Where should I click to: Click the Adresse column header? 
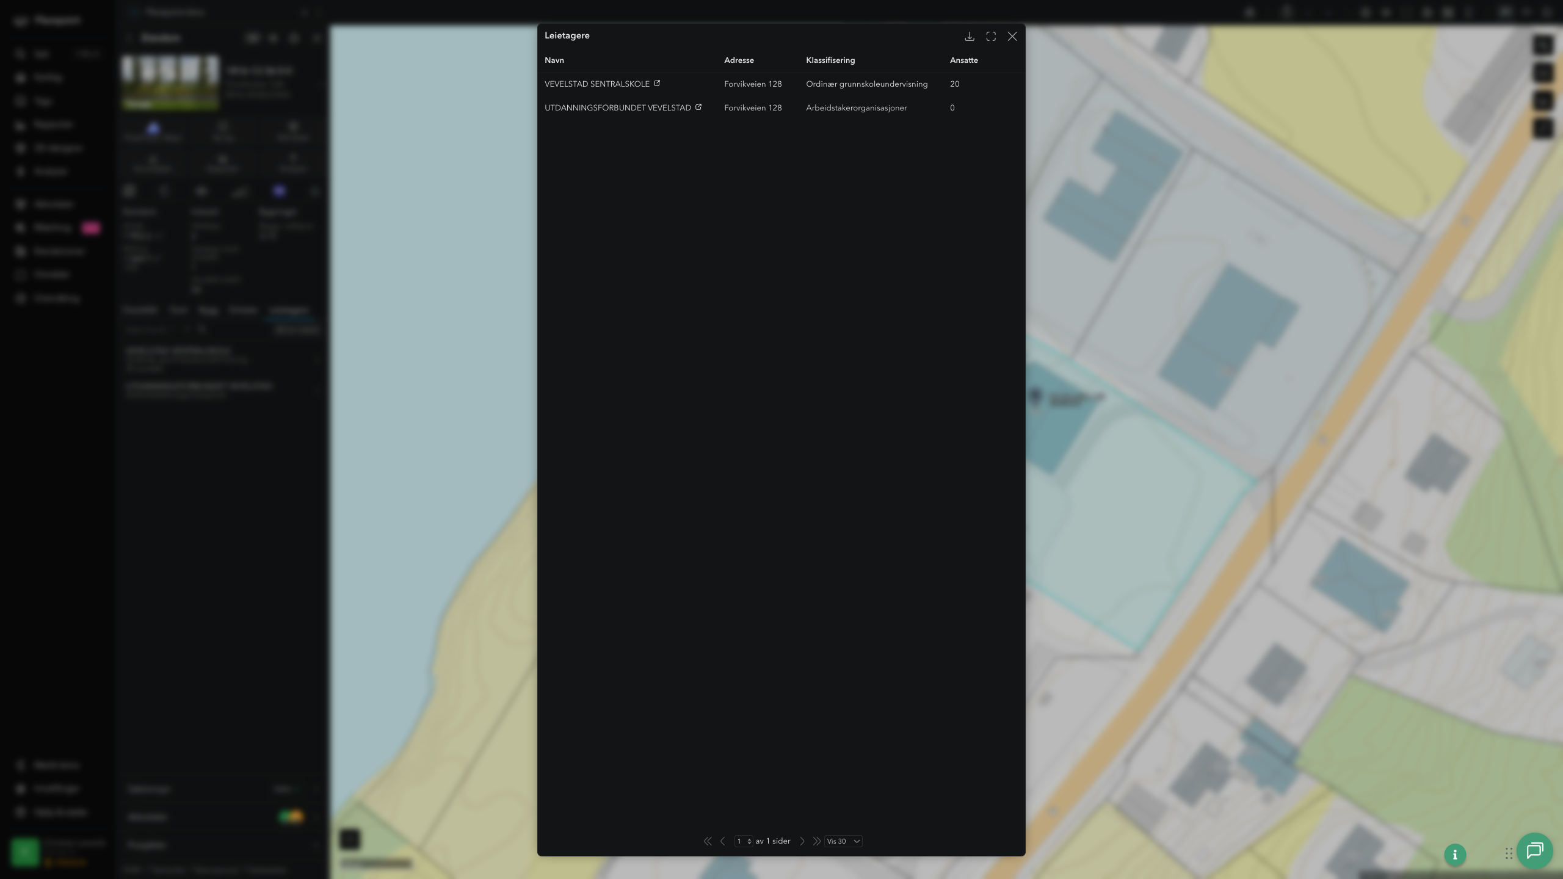[x=739, y=60]
